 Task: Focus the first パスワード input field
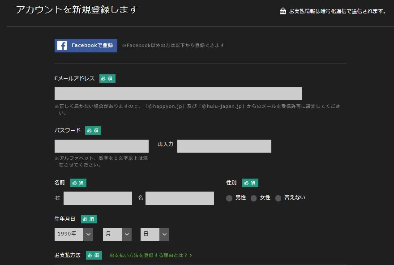click(x=102, y=146)
